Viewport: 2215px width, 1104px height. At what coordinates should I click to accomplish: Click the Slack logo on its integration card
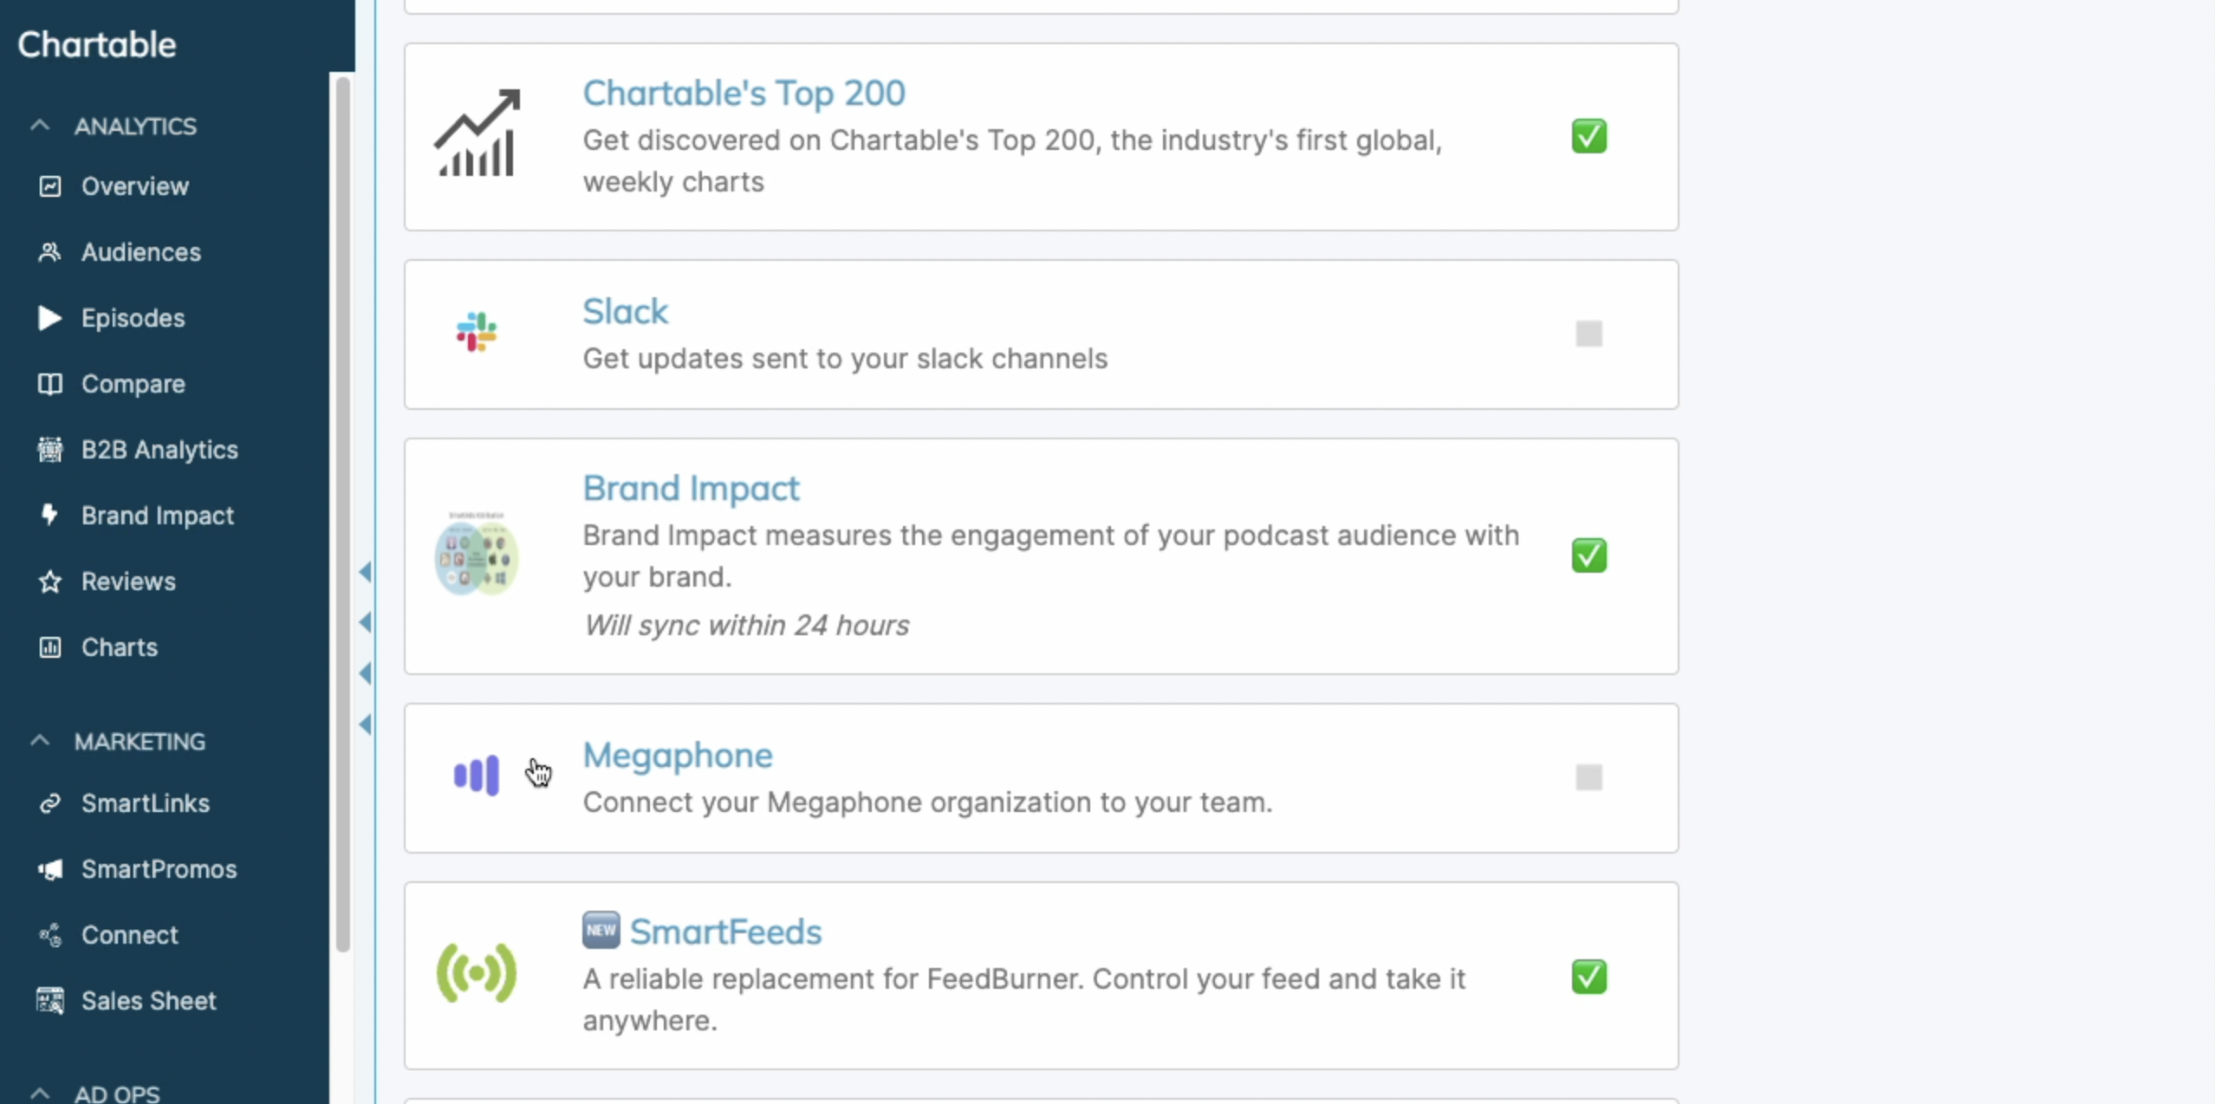pos(476,333)
